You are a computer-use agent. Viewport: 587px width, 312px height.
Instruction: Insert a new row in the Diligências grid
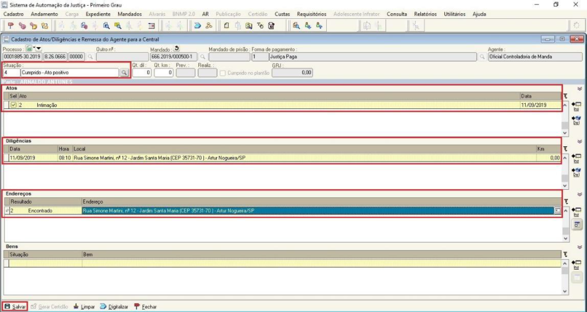[x=577, y=158]
